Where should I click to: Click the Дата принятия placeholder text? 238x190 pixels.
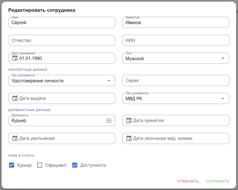(148, 121)
